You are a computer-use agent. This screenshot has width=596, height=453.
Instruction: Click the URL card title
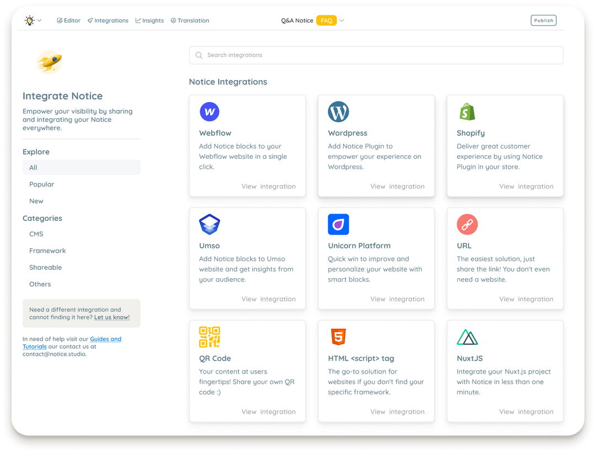[x=464, y=246]
